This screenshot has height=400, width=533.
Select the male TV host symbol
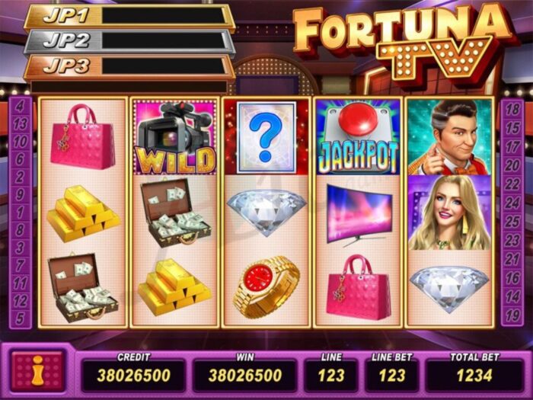tap(450, 137)
